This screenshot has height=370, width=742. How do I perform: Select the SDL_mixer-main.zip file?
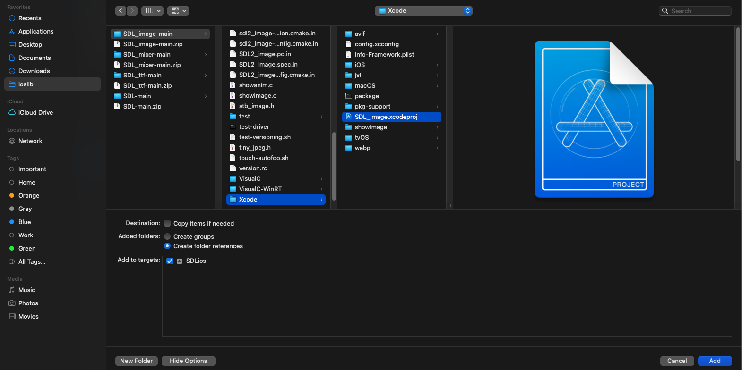coord(160,65)
